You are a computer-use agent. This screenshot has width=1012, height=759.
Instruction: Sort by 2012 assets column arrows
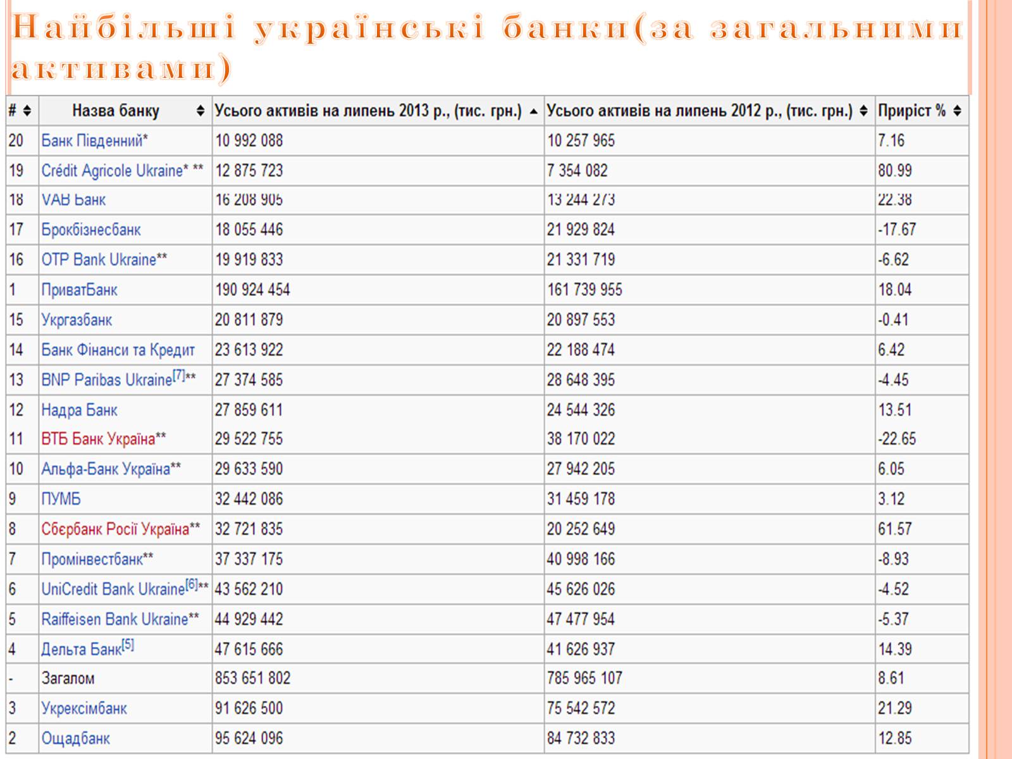[864, 111]
